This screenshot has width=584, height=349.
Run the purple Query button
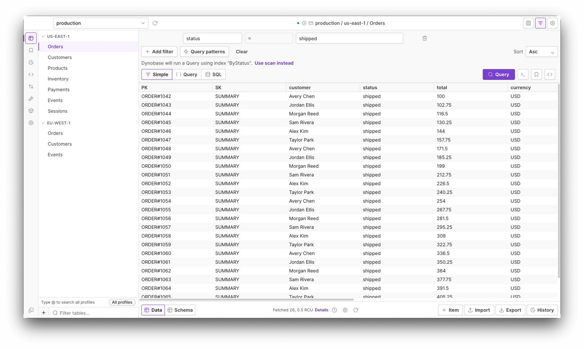[498, 74]
